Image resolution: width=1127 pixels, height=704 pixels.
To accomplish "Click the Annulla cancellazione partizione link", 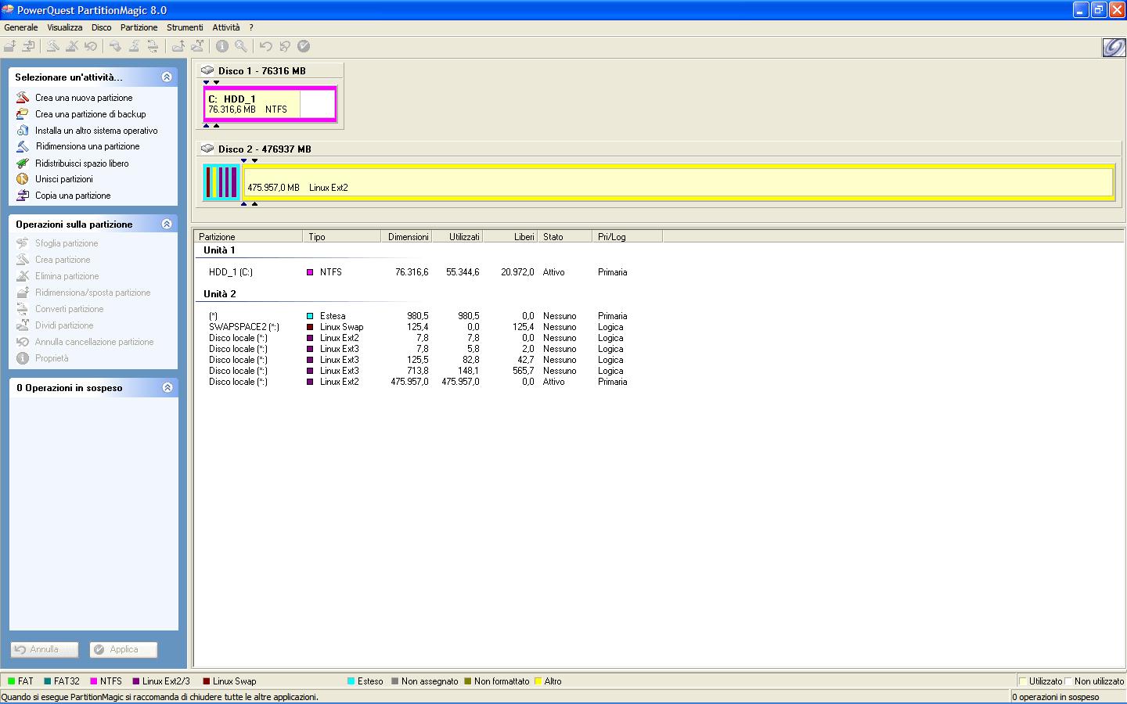I will tap(95, 342).
